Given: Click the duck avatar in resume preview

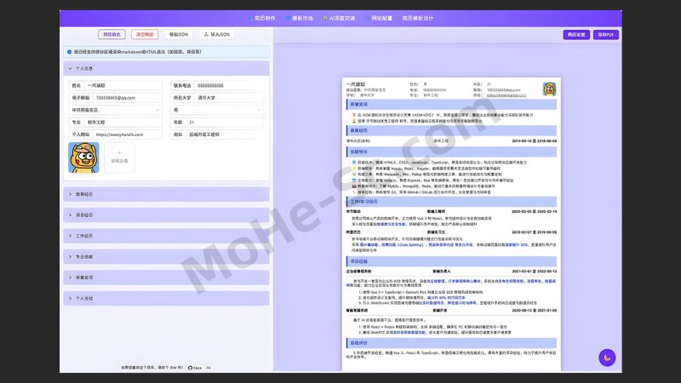Looking at the screenshot, I should click(551, 89).
